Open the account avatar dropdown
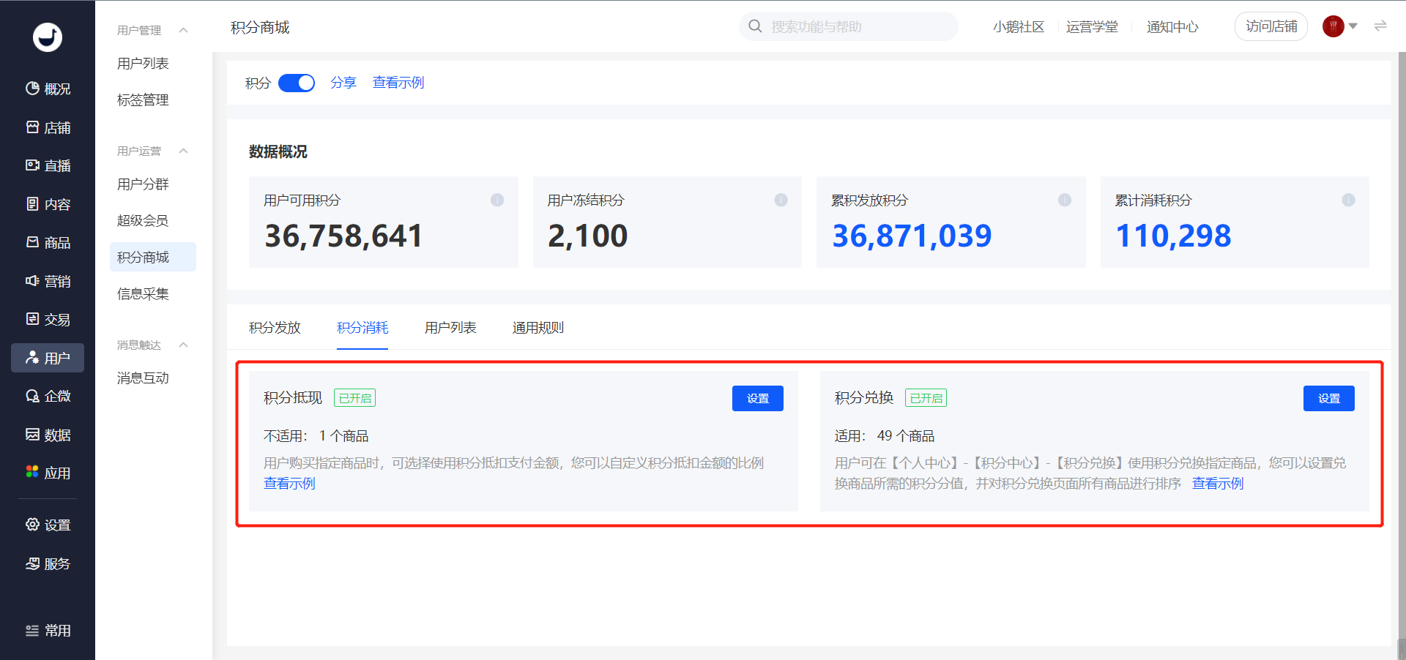 [x=1340, y=26]
